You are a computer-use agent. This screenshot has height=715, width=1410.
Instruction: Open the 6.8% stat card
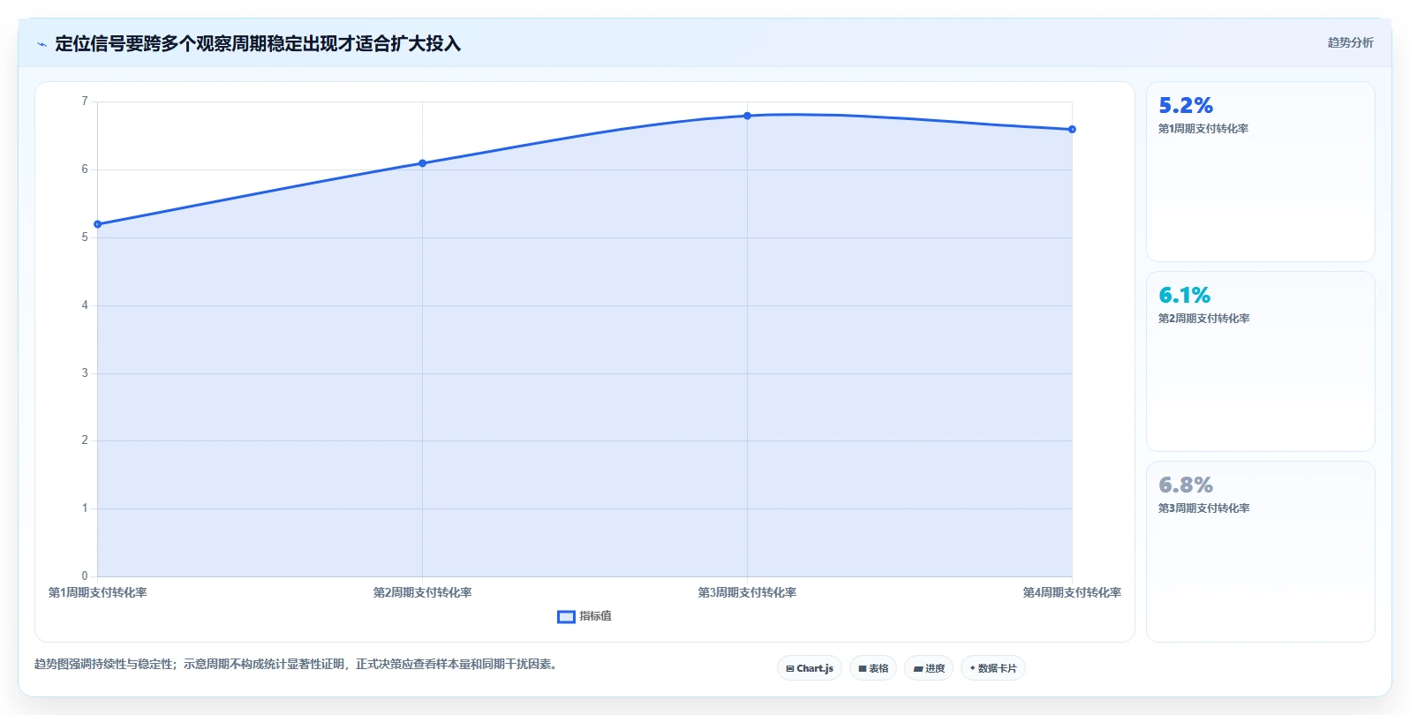coord(1260,552)
